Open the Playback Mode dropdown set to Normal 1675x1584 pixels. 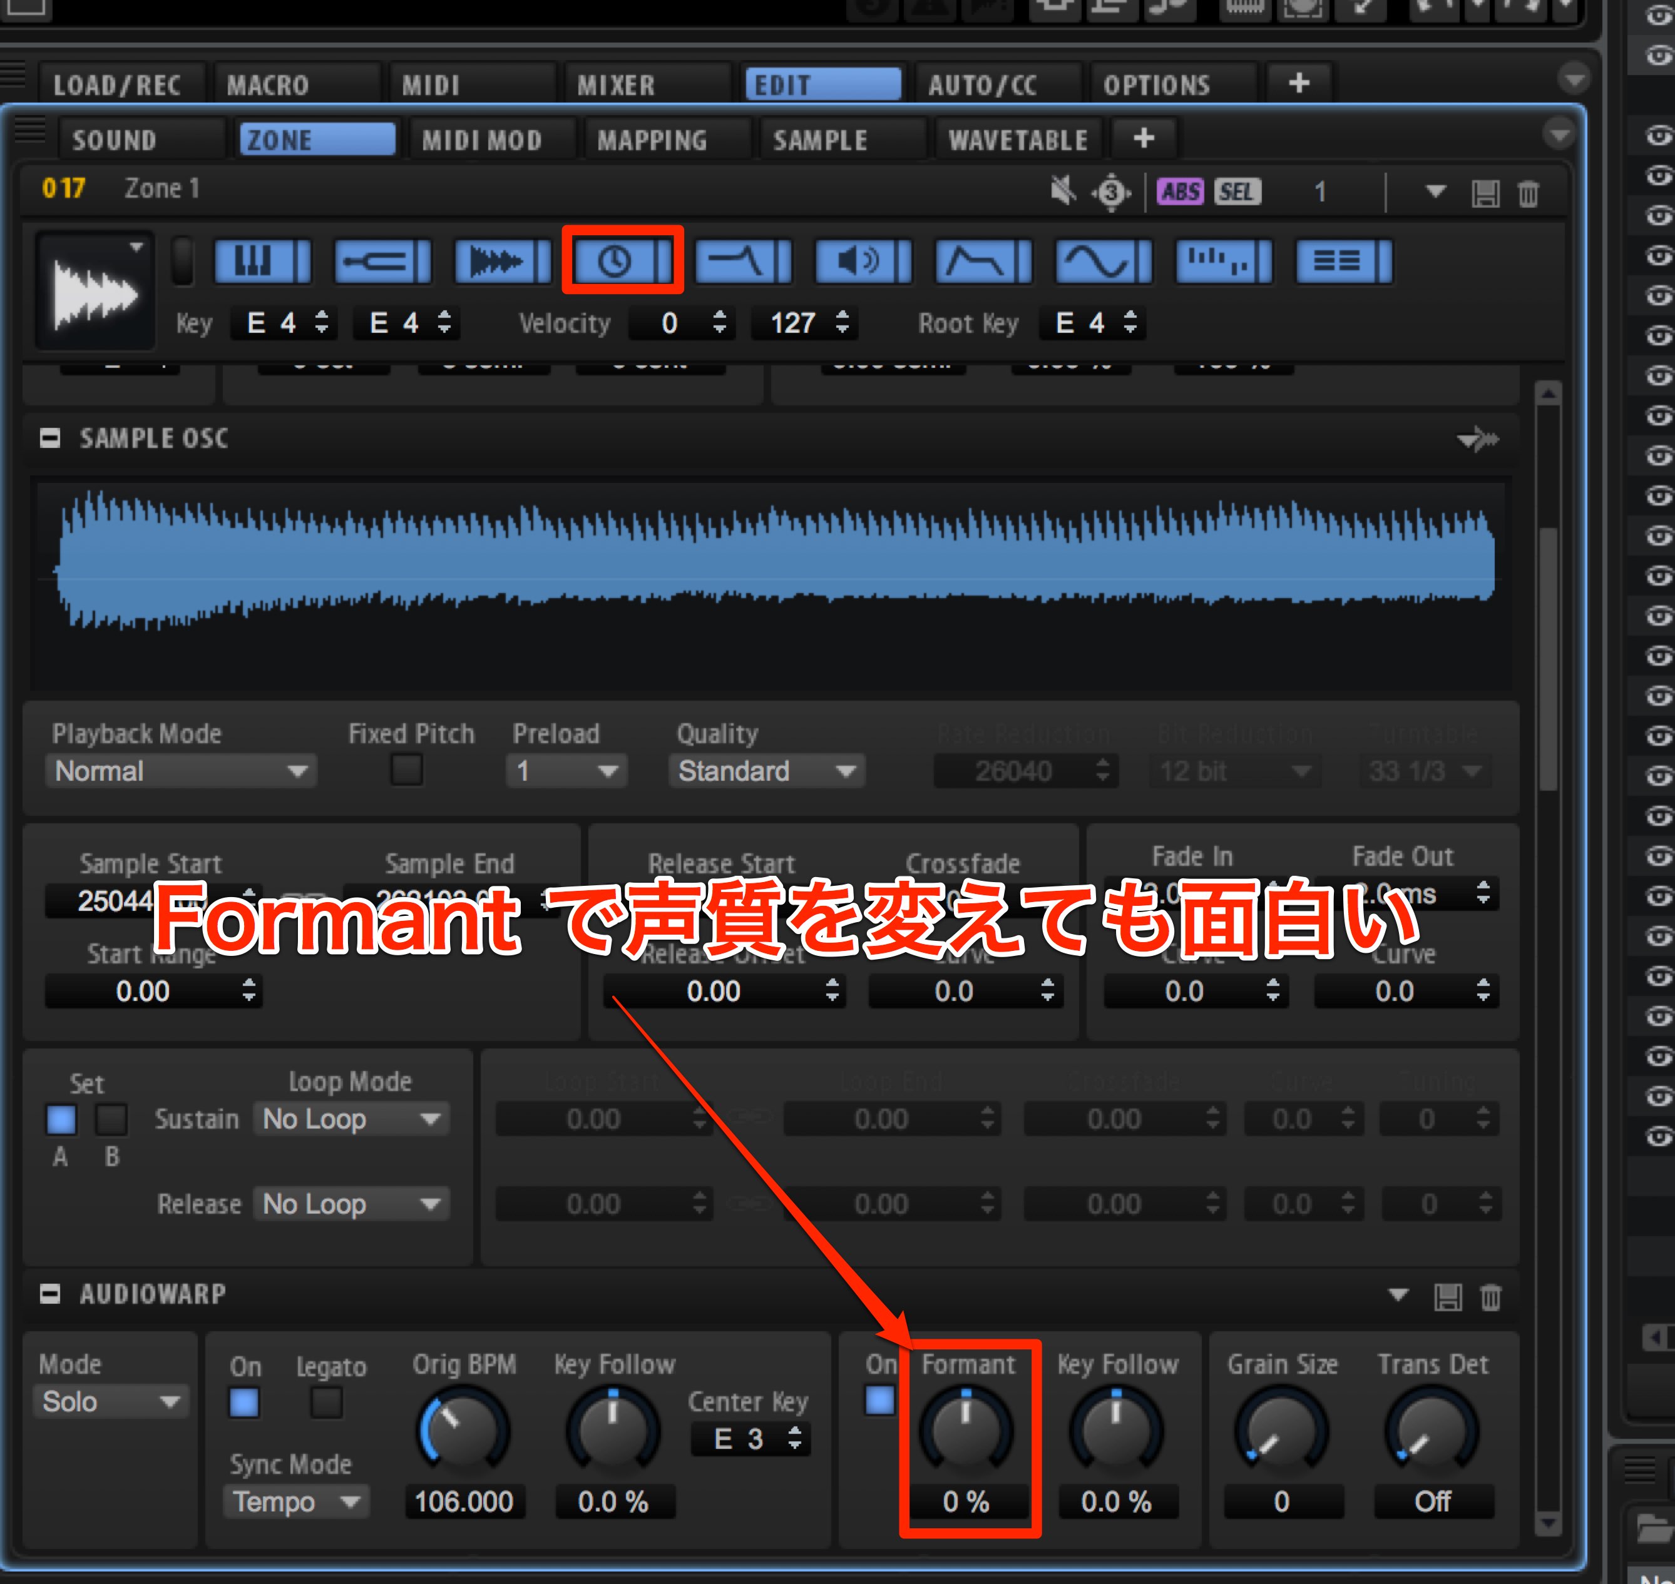click(x=181, y=771)
